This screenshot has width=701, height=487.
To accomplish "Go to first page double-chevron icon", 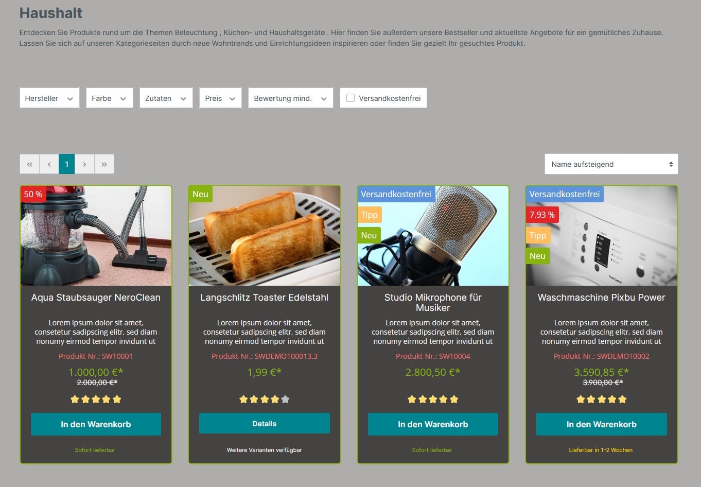I will [29, 164].
